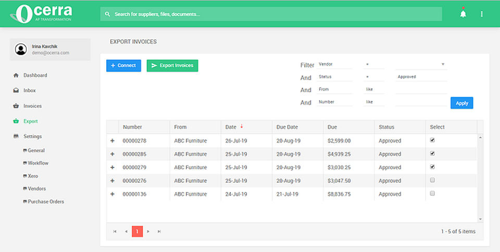This screenshot has width=500, height=252.
Task: Select checkbox for invoice 00000278
Action: click(432, 140)
